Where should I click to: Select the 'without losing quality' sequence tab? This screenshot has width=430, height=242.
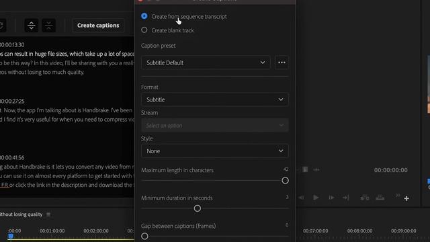coord(21,214)
